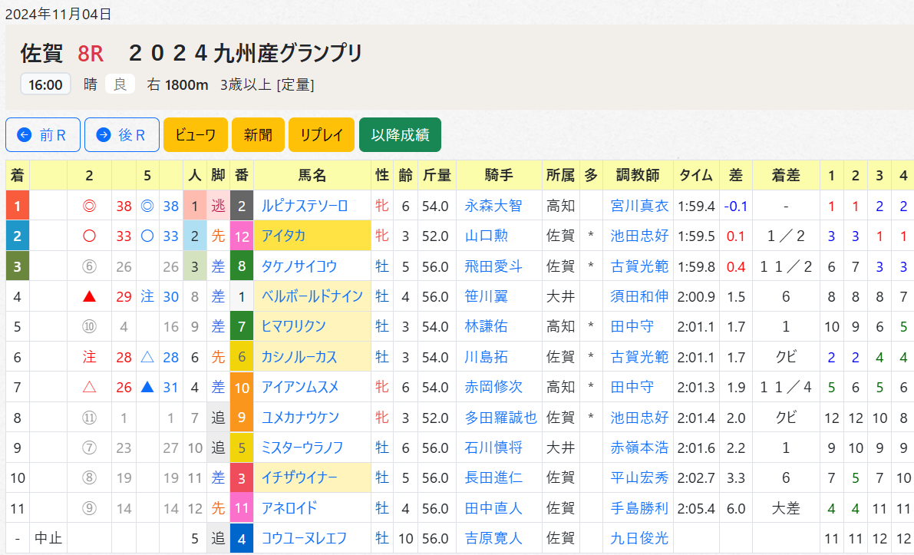Click the number 2 badge for ルピナステソーロ

(241, 206)
